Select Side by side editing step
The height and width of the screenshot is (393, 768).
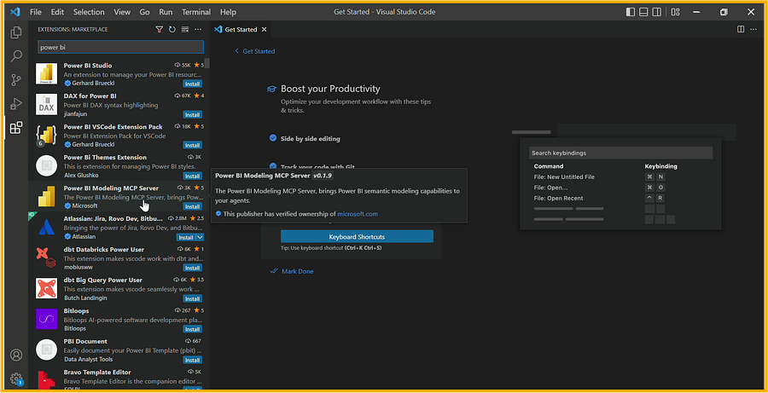point(310,138)
